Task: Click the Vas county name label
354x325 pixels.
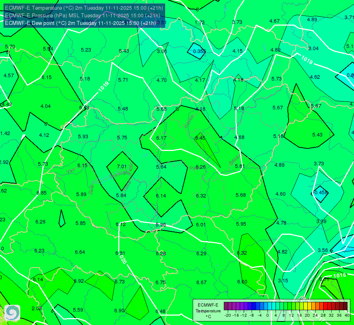Action: pyautogui.click(x=71, y=172)
